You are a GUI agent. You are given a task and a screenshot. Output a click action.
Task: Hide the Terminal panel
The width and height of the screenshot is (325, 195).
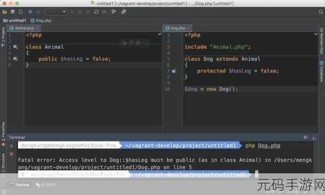click(x=314, y=137)
